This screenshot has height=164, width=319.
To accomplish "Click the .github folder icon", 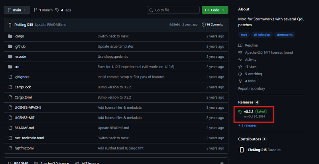I will 10,46.
